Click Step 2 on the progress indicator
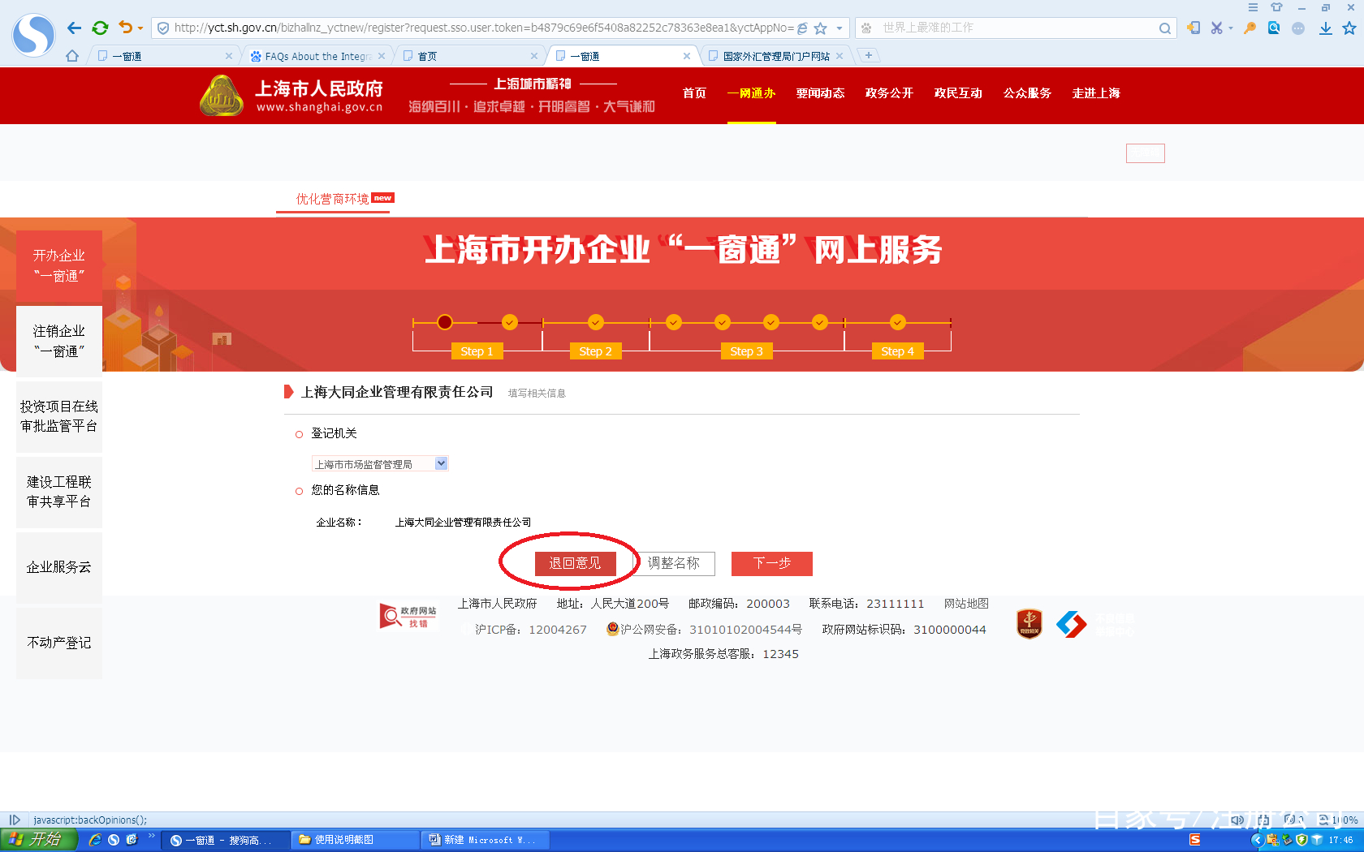Viewport: 1364px width, 852px height. pyautogui.click(x=595, y=351)
